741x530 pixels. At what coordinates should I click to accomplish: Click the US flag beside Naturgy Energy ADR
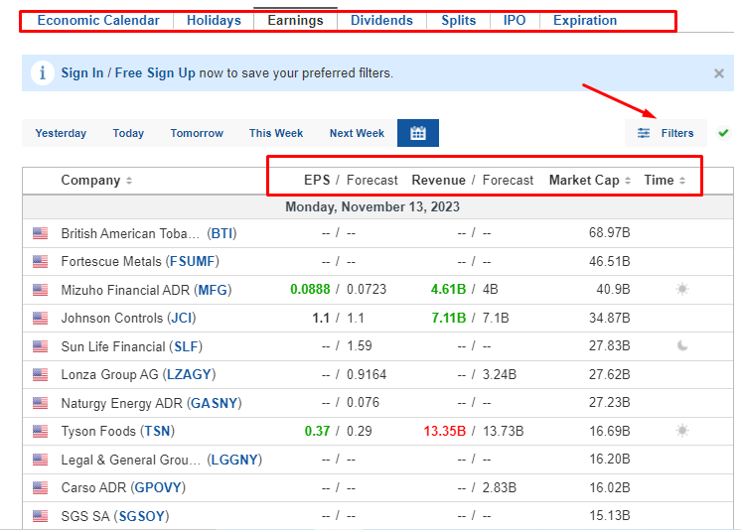point(40,403)
